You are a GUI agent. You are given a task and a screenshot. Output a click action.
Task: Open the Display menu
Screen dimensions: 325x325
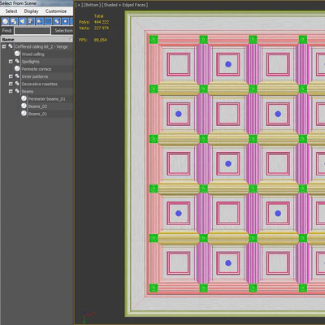point(32,11)
